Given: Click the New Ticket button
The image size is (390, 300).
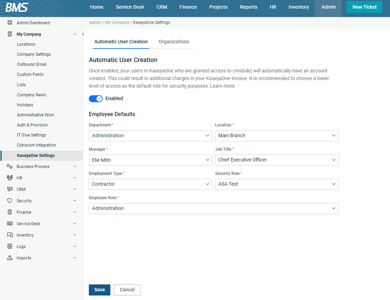Looking at the screenshot, I should pyautogui.click(x=364, y=7).
